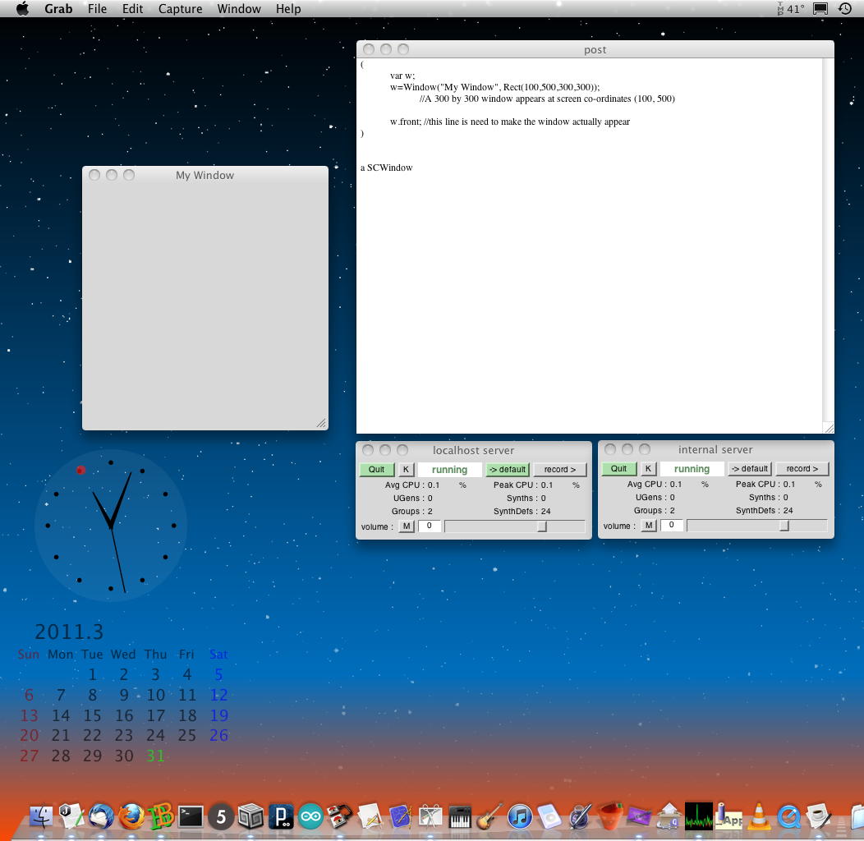This screenshot has height=841, width=864.
Task: Toggle record on the localhost server
Action: [560, 470]
